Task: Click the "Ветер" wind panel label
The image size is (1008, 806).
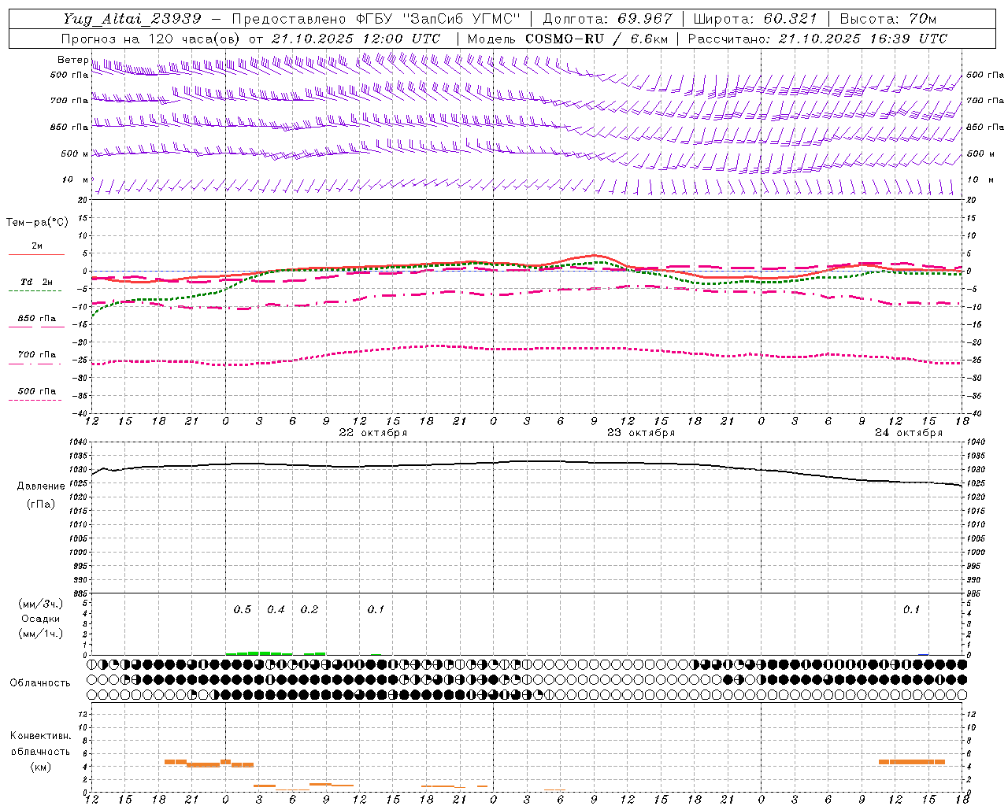Action: [x=72, y=60]
